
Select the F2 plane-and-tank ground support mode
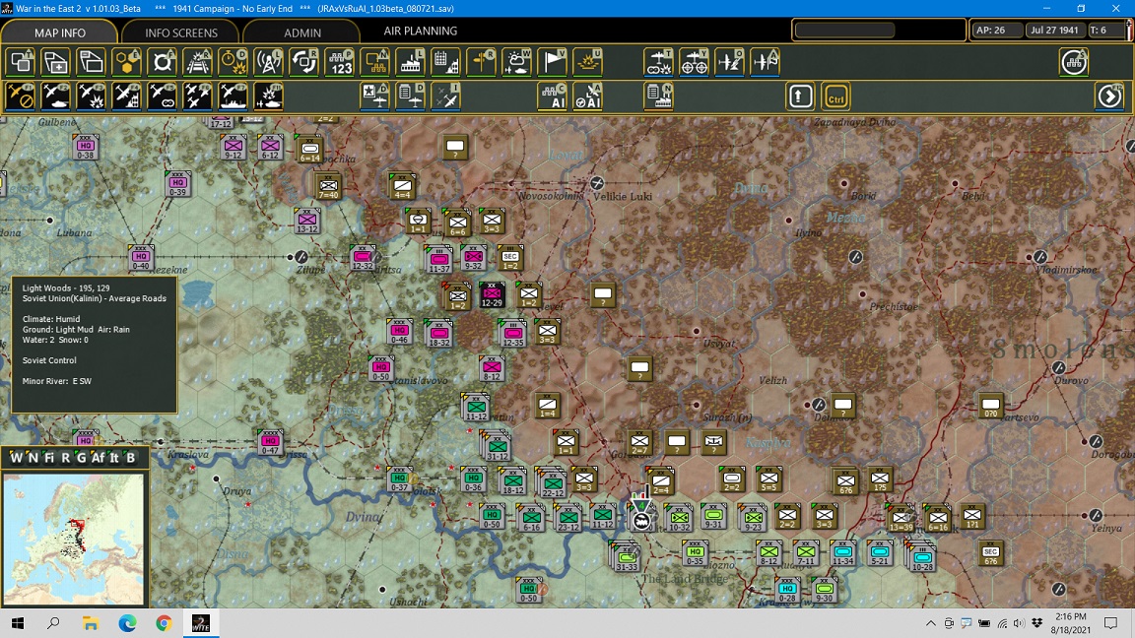pos(56,96)
